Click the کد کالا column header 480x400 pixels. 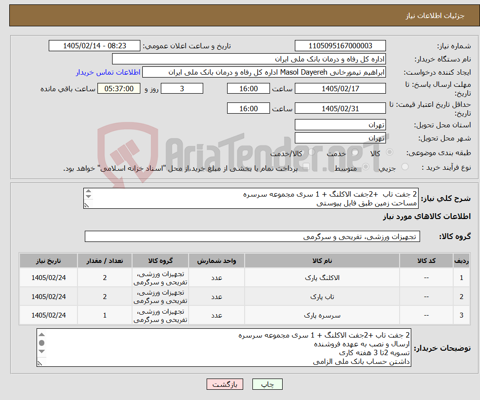(x=426, y=261)
